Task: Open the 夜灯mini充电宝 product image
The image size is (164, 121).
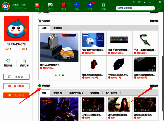Action: pyautogui.click(x=59, y=47)
